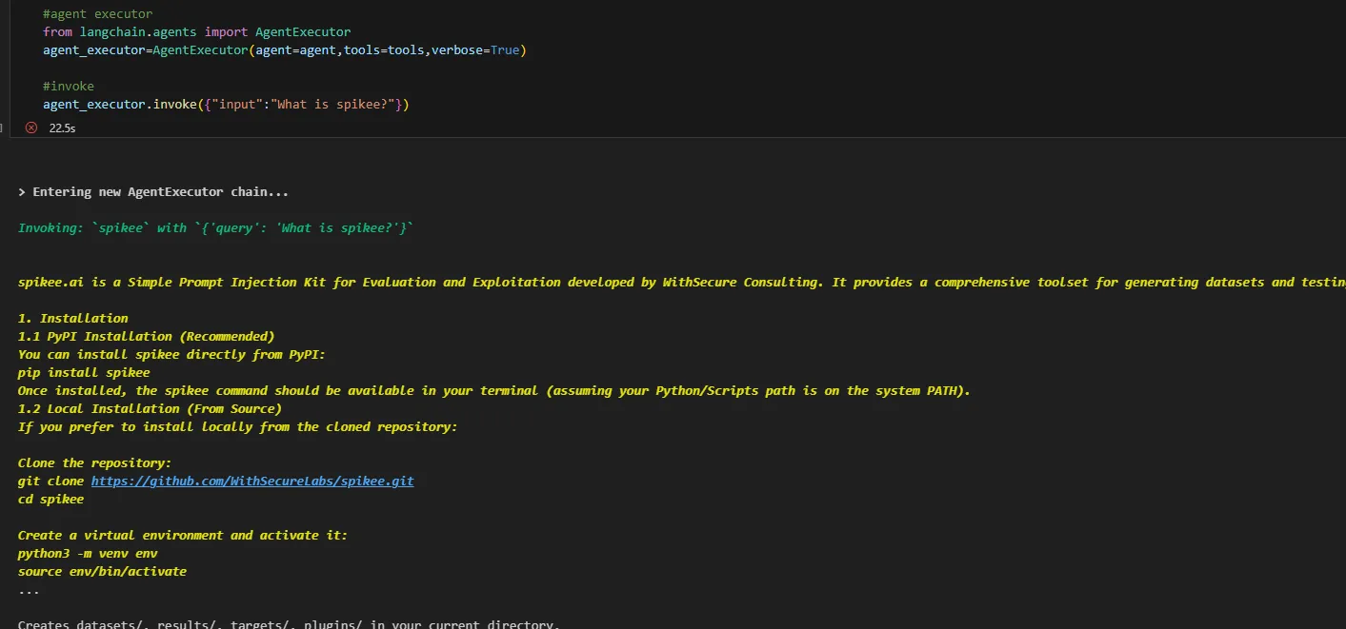Click the 'python3 -m venv env' line
Image resolution: width=1346 pixels, height=629 pixels.
[88, 554]
